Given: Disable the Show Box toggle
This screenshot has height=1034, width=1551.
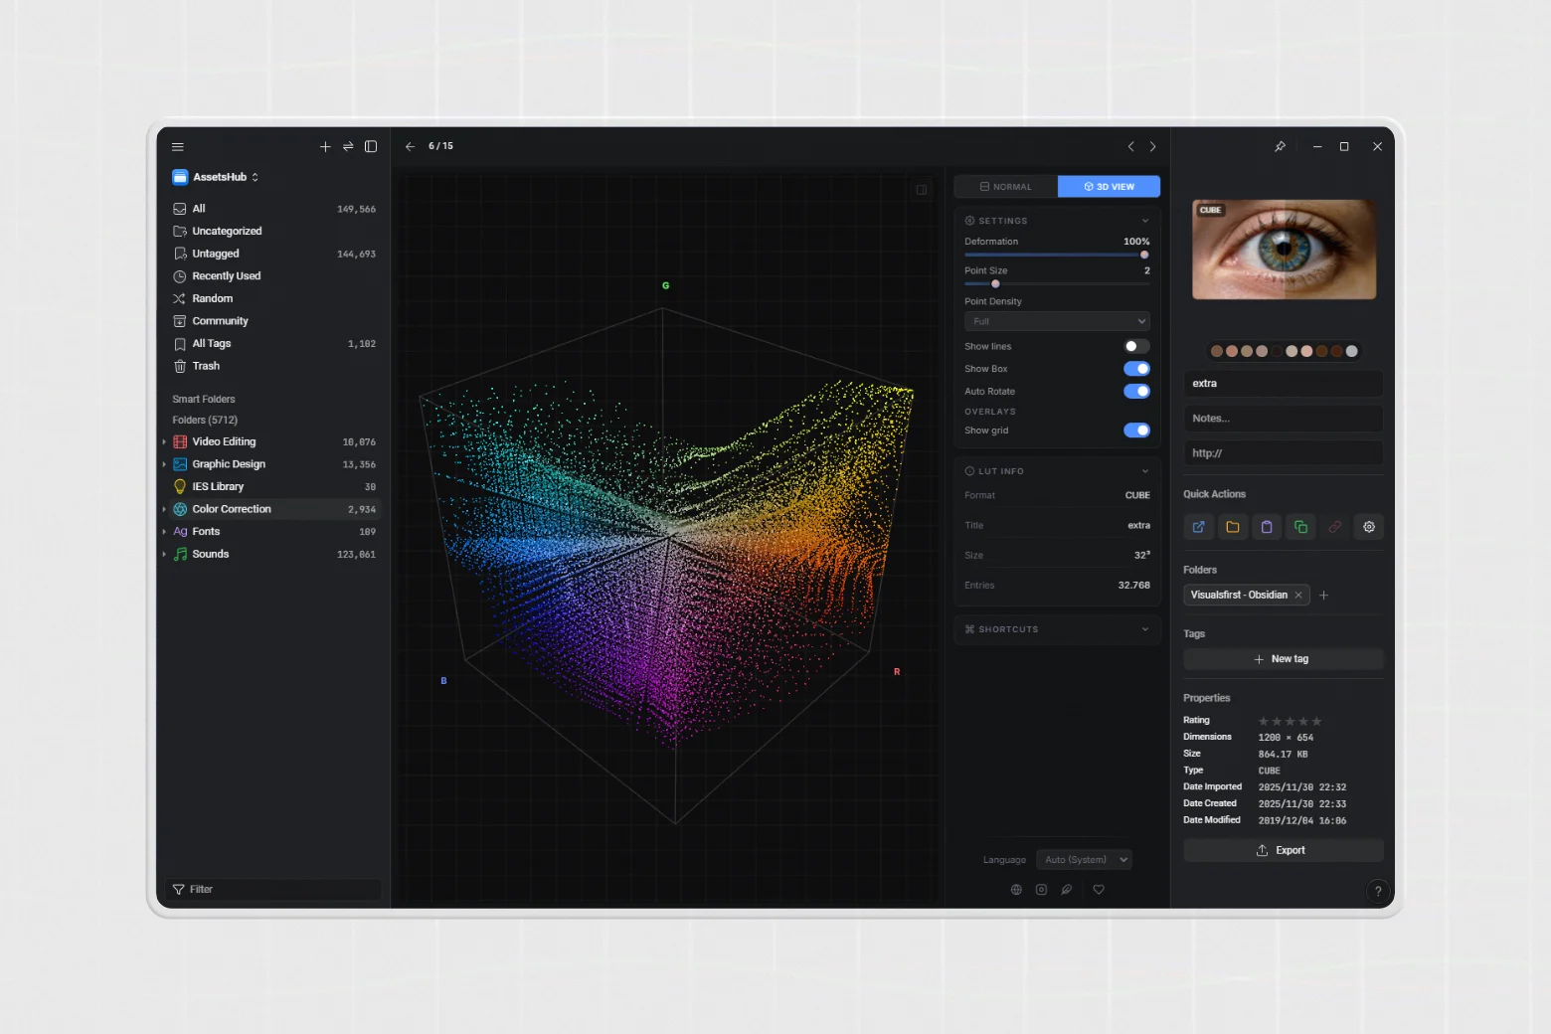Looking at the screenshot, I should 1136,369.
